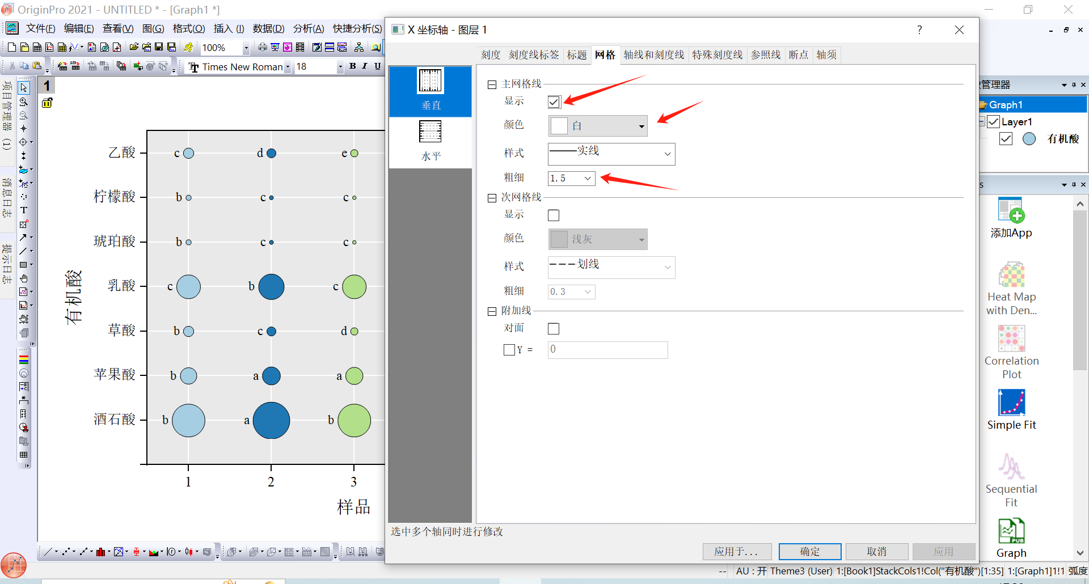Select the Text tool in left toolbar

pyautogui.click(x=24, y=210)
